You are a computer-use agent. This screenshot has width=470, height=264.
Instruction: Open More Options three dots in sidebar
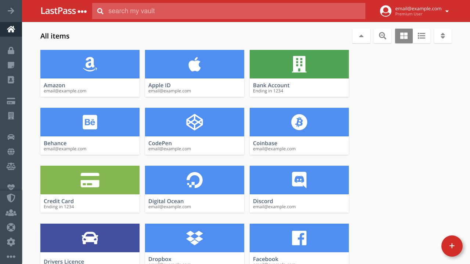coord(11,257)
